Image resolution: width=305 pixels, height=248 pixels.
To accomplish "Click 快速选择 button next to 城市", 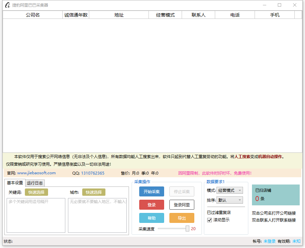I will 94,192.
